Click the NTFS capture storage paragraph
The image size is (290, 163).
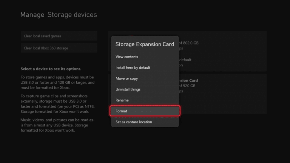point(57,104)
